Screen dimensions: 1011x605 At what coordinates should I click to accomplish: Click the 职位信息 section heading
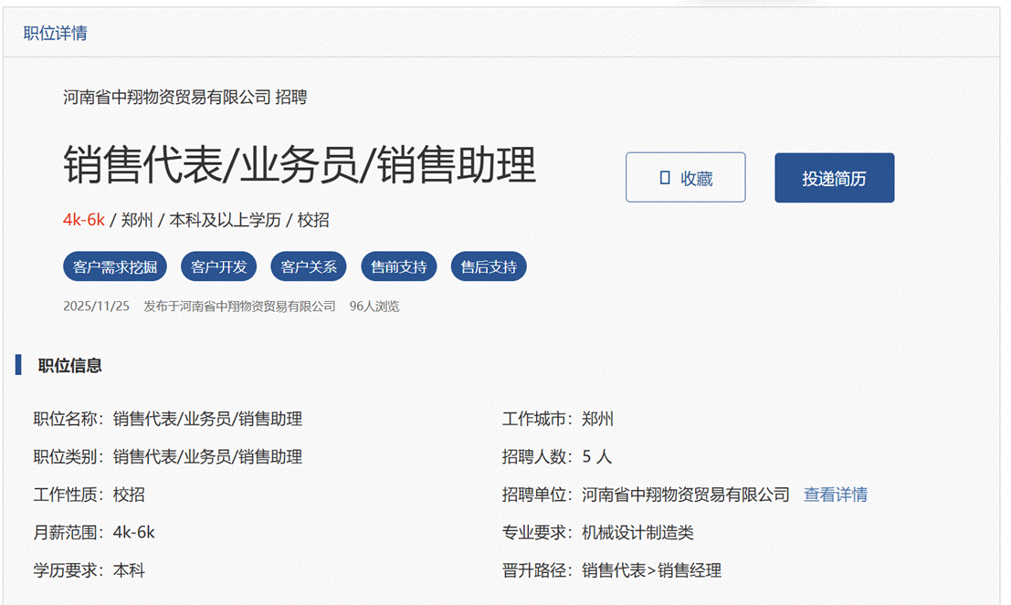point(69,366)
